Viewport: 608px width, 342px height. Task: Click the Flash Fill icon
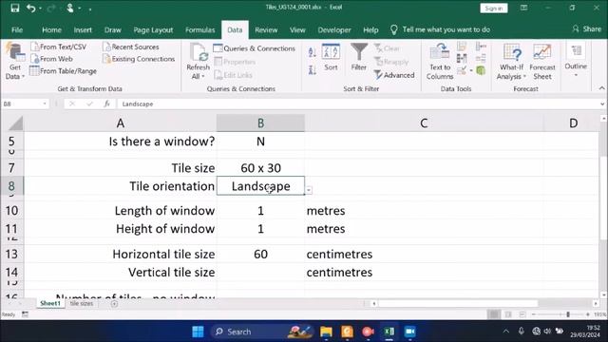(462, 47)
